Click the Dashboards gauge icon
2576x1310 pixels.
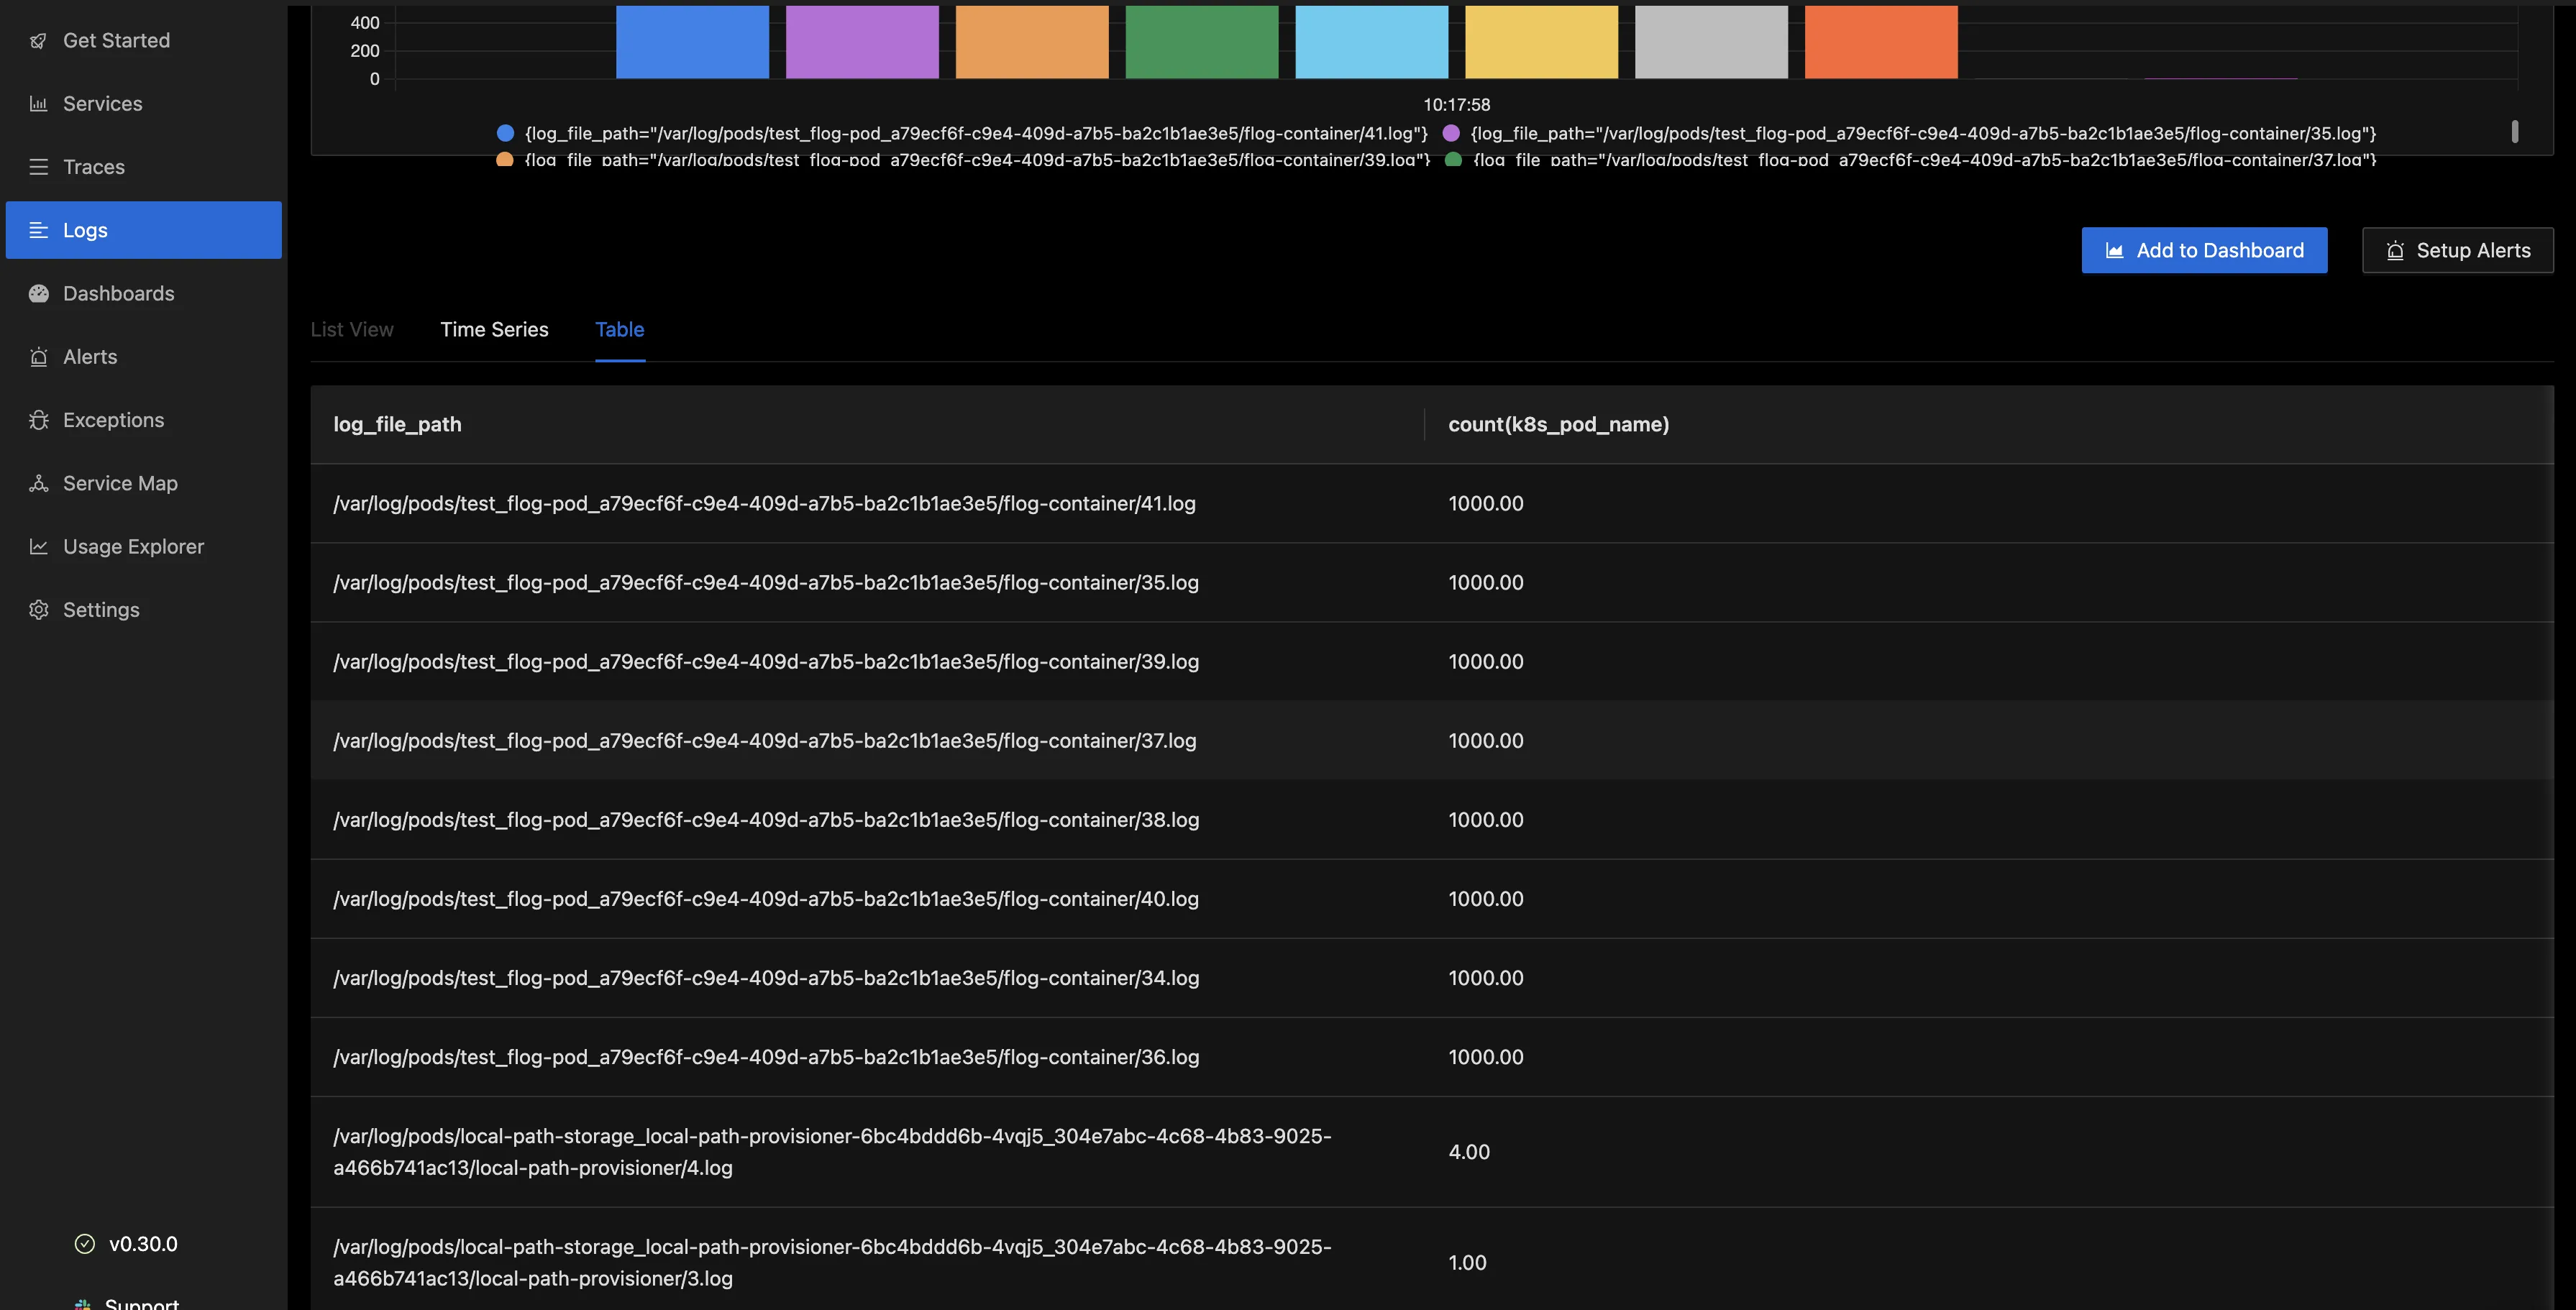[x=38, y=293]
